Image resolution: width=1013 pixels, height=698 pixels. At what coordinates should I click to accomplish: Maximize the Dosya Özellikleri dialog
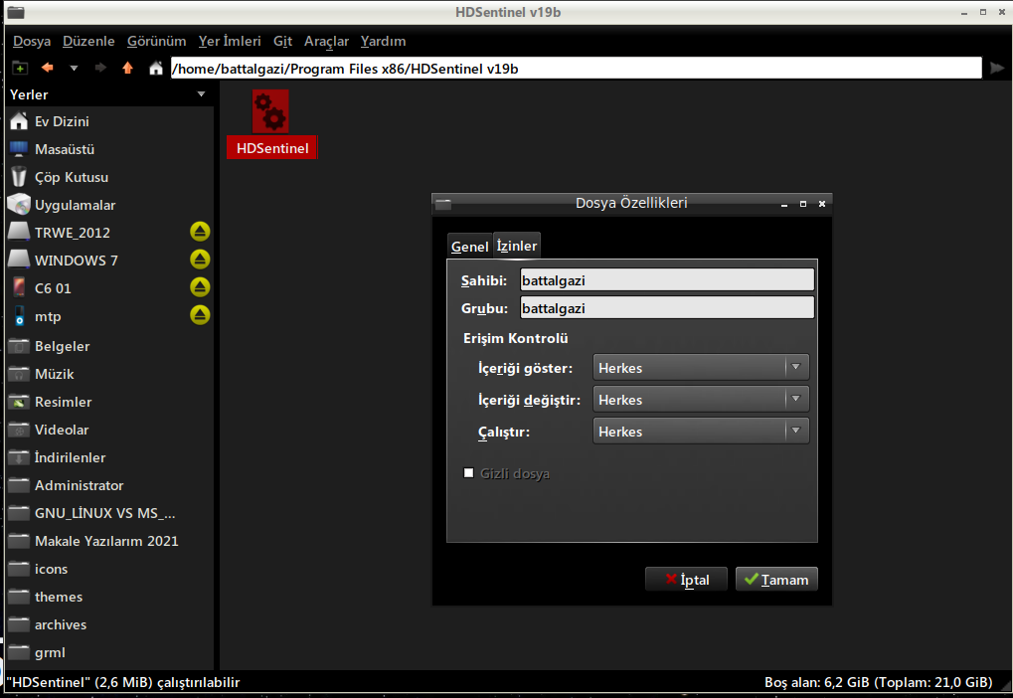coord(803,204)
